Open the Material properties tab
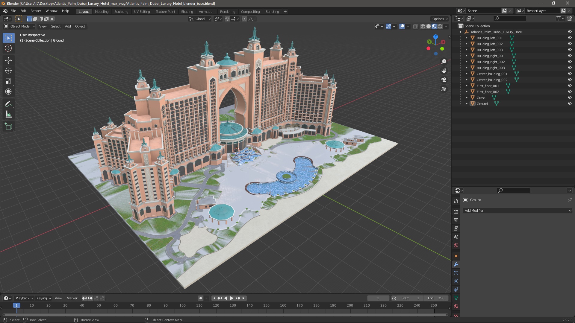 click(456, 306)
